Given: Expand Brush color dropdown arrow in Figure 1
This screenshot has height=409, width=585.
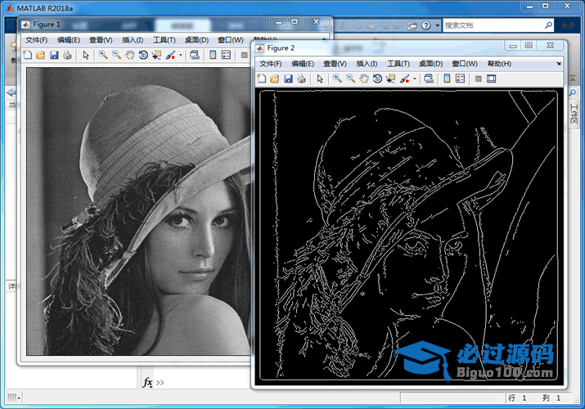Looking at the screenshot, I should (181, 56).
